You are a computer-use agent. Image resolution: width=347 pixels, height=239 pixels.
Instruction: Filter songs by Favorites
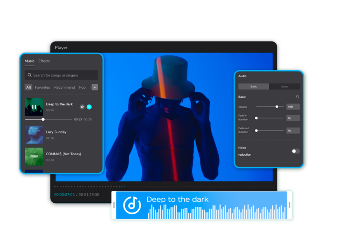(x=42, y=87)
